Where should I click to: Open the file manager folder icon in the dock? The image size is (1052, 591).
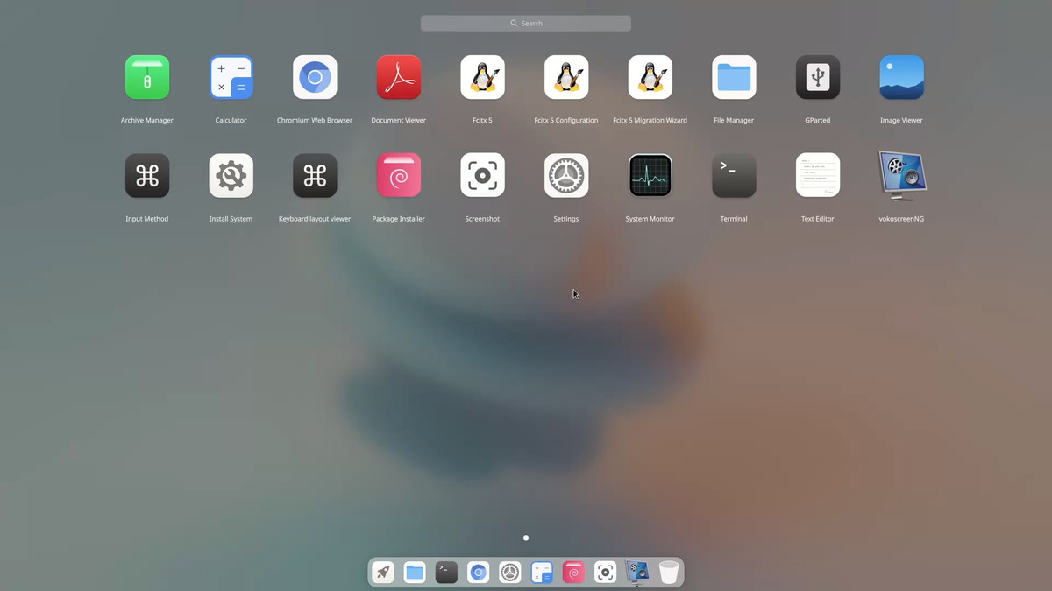click(x=415, y=573)
